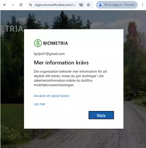Click the bjoljo01@gmail.com account text
The height and width of the screenshot is (148, 146).
point(49,54)
